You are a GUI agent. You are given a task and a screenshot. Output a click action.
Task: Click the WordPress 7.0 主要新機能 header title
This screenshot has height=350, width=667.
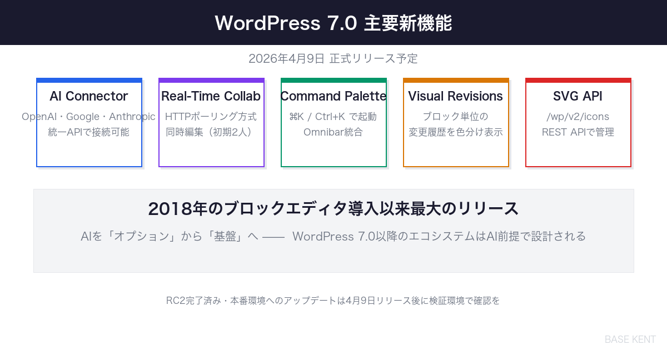[333, 23]
